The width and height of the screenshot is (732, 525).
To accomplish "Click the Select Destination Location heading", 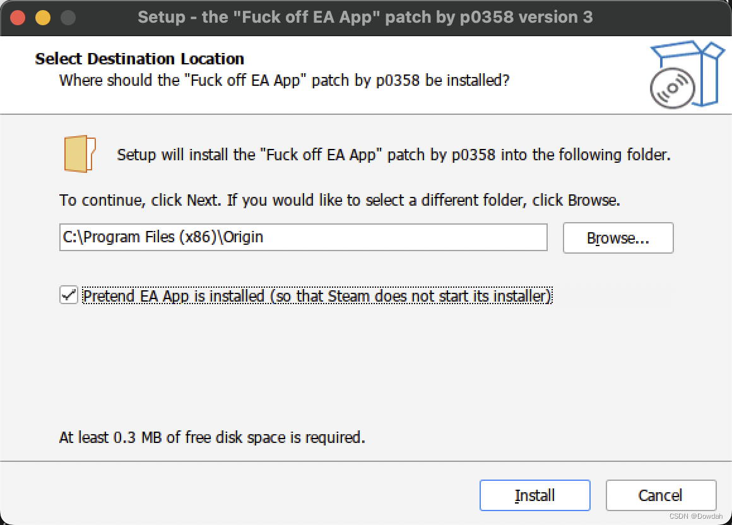I will coord(139,59).
